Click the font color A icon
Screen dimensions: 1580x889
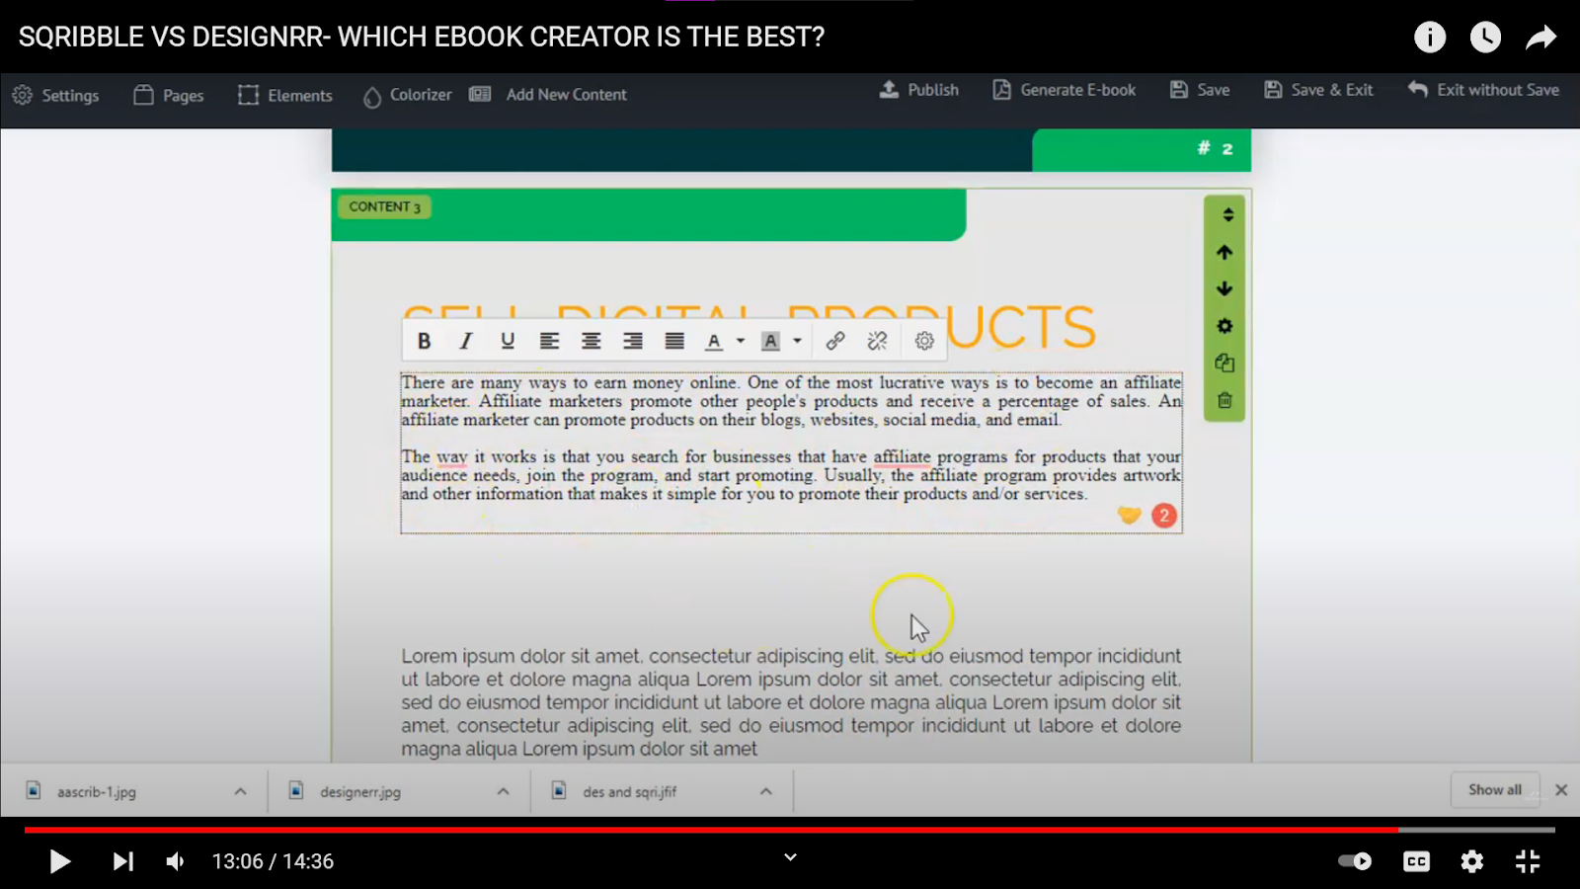714,342
